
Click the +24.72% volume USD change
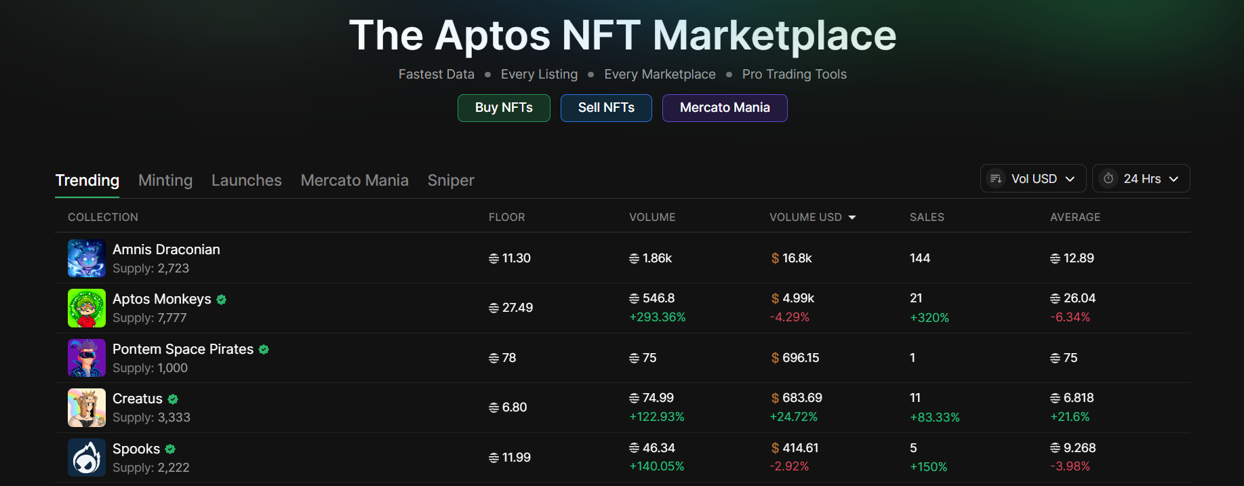[x=794, y=417]
